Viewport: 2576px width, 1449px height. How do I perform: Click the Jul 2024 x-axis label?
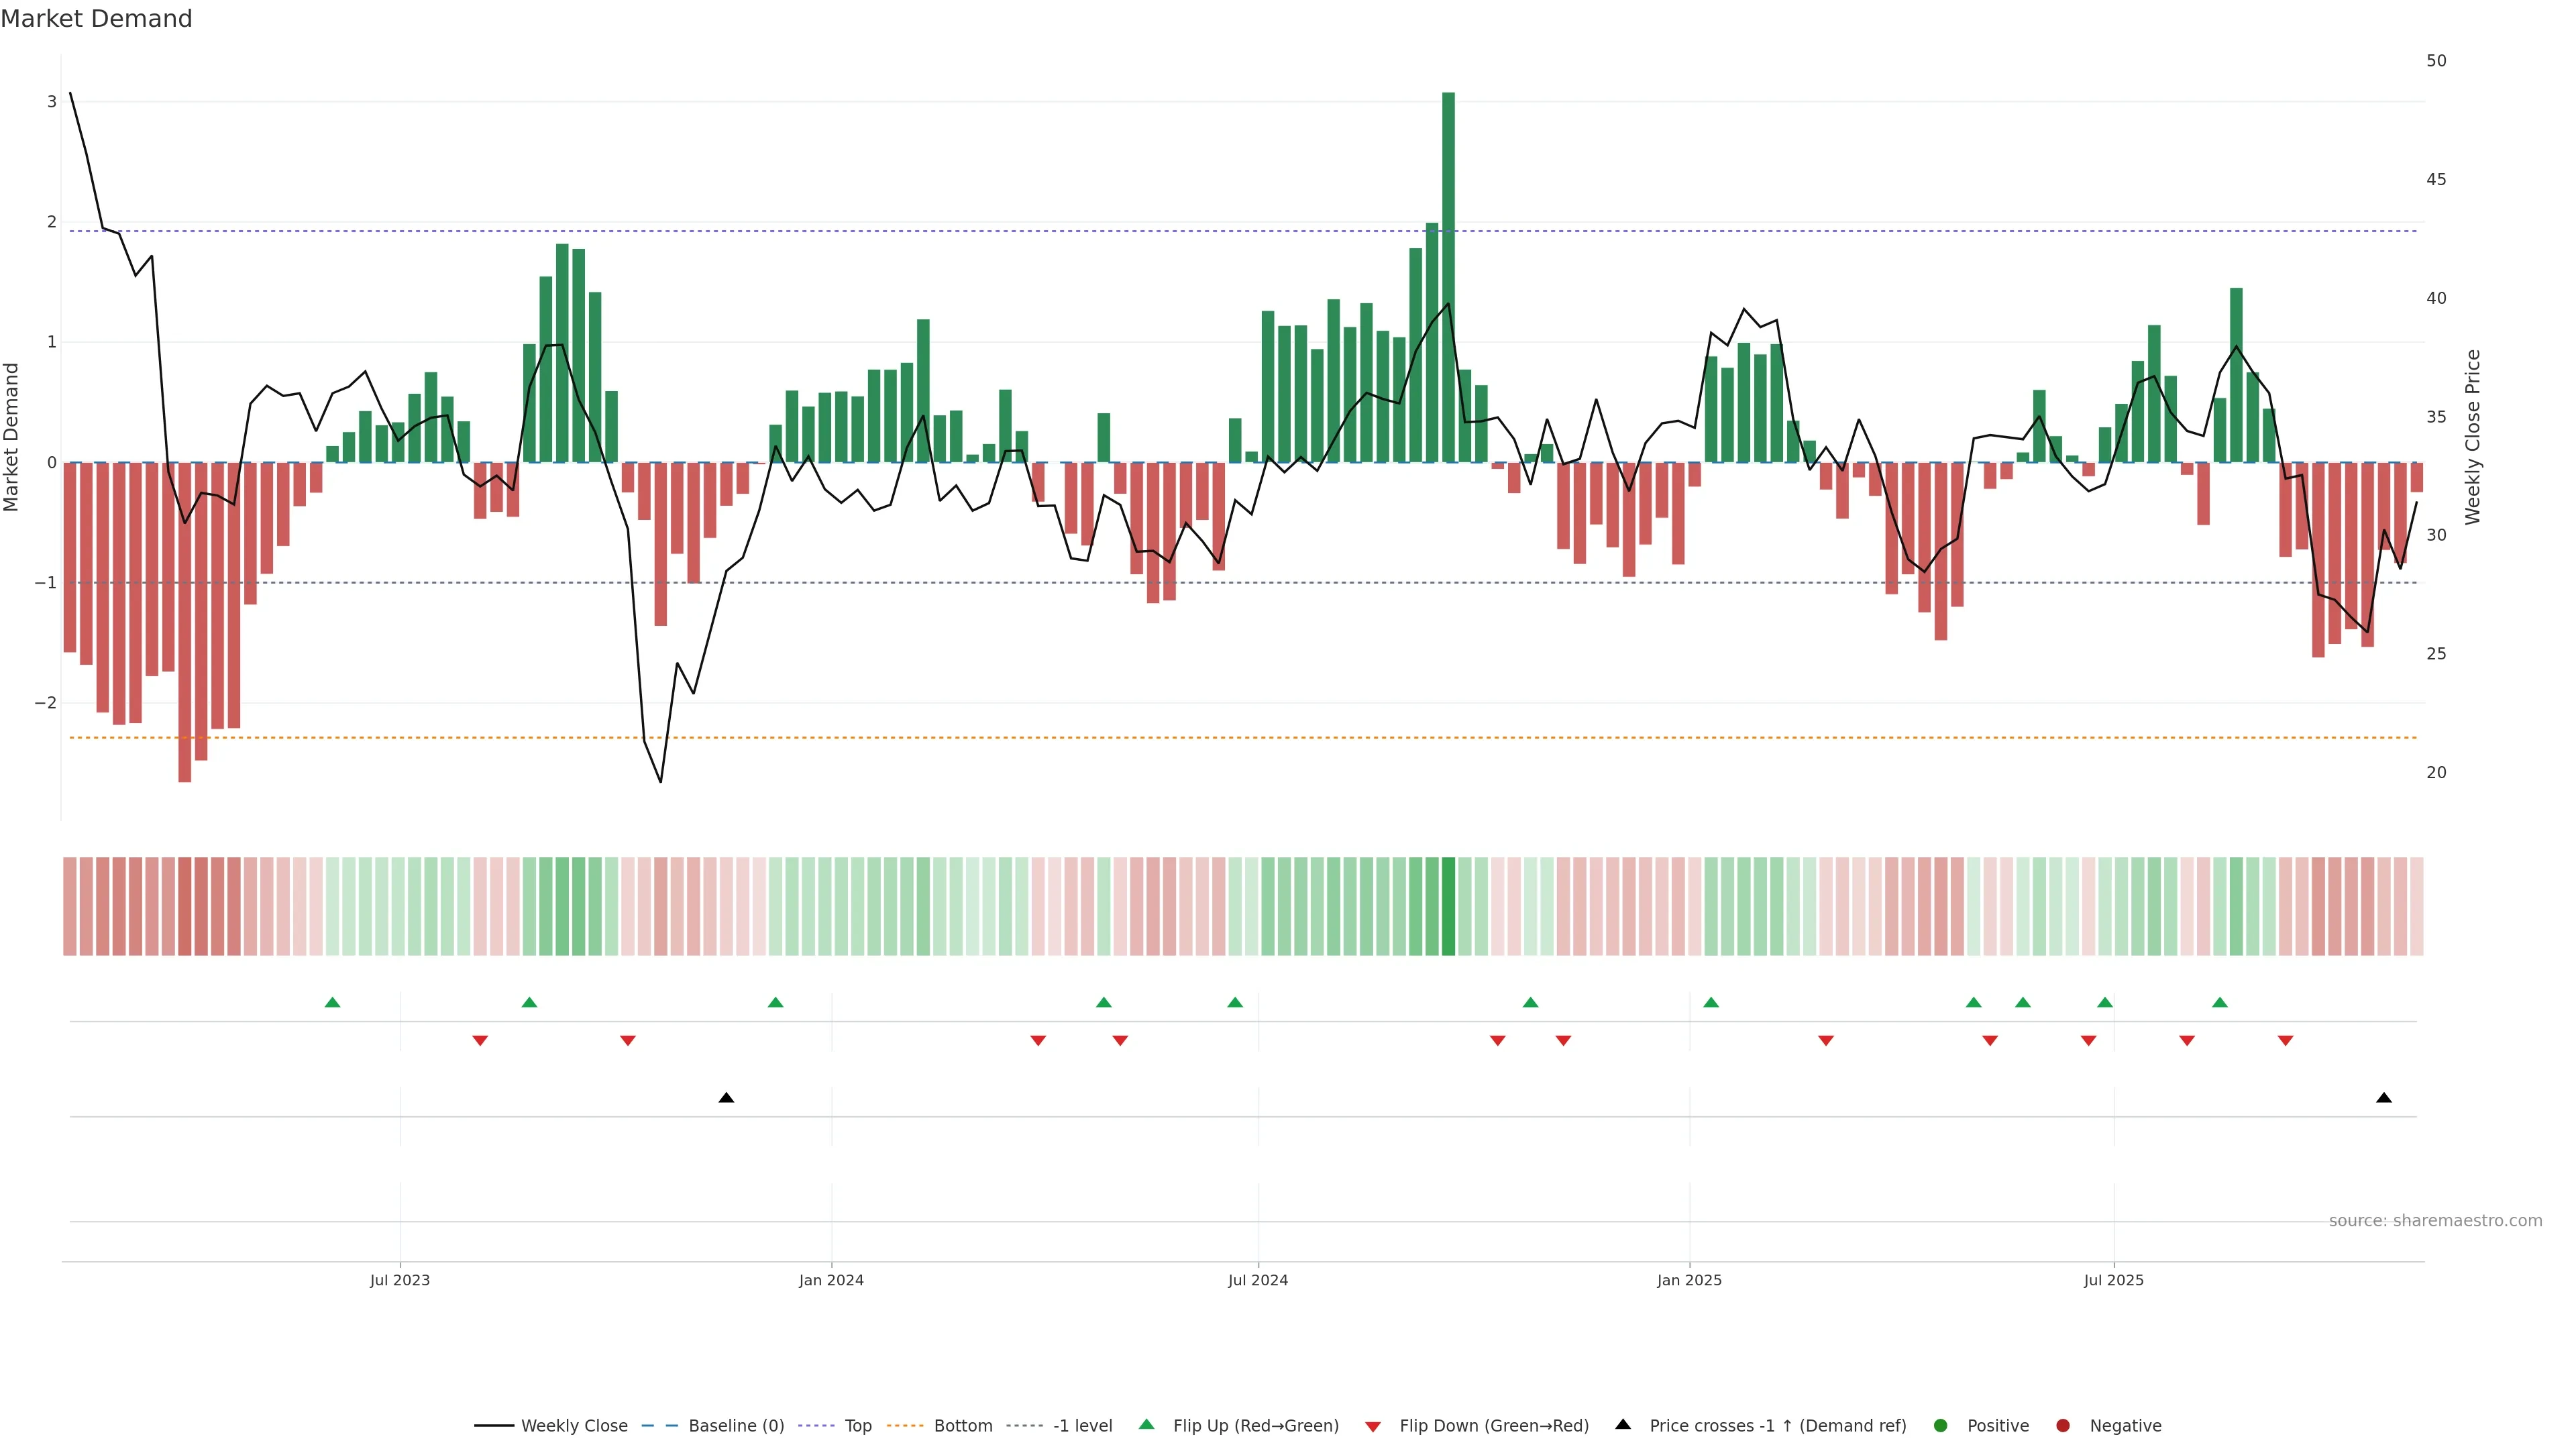(x=1257, y=1280)
